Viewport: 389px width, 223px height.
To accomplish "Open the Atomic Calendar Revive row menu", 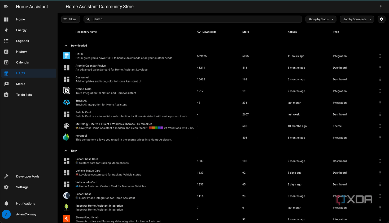I will point(380,68).
